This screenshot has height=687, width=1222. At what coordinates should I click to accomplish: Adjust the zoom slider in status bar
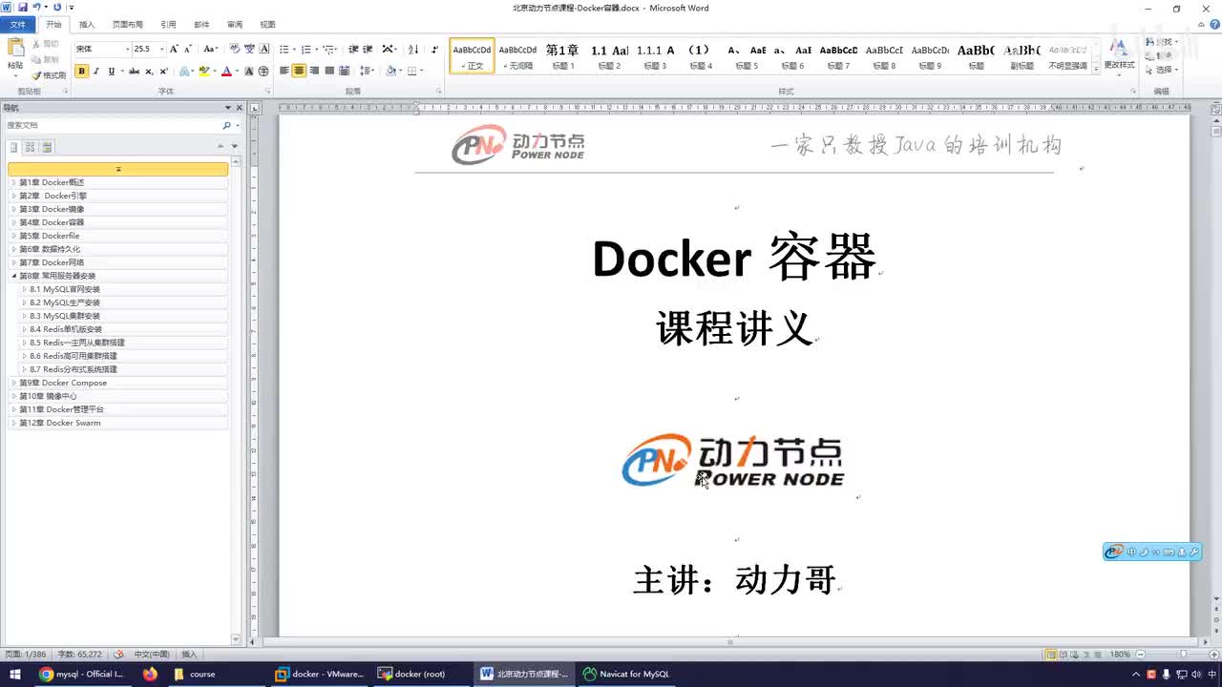coord(1183,655)
